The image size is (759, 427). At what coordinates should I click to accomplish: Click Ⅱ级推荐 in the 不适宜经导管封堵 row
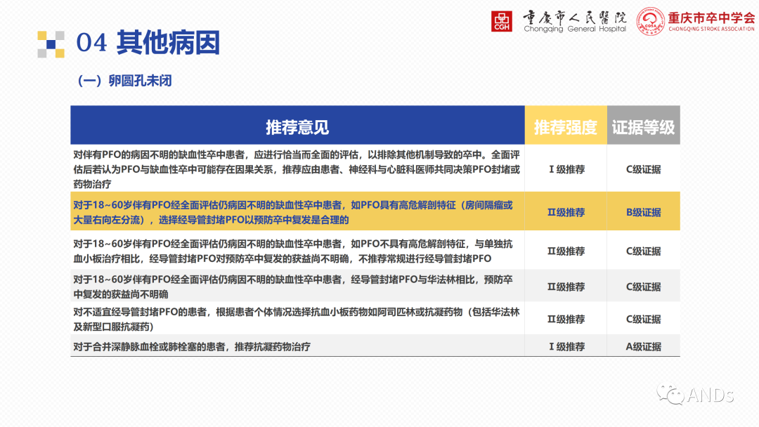click(x=566, y=319)
